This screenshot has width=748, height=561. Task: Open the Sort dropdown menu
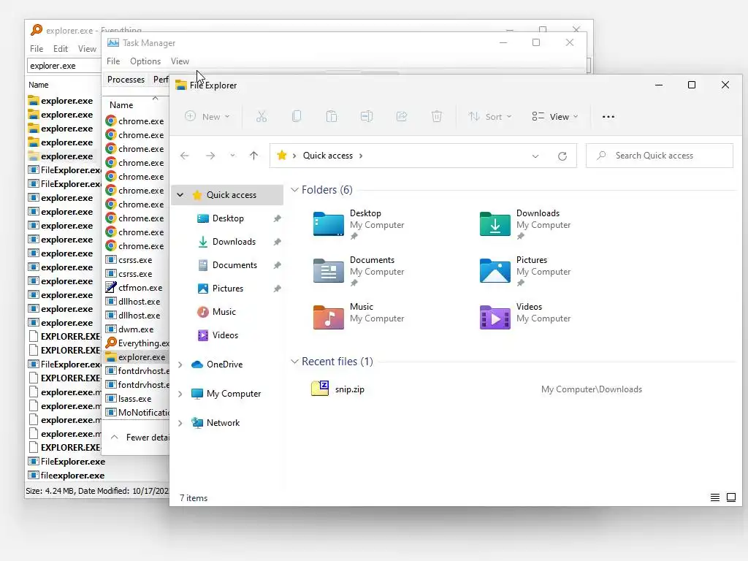click(490, 116)
